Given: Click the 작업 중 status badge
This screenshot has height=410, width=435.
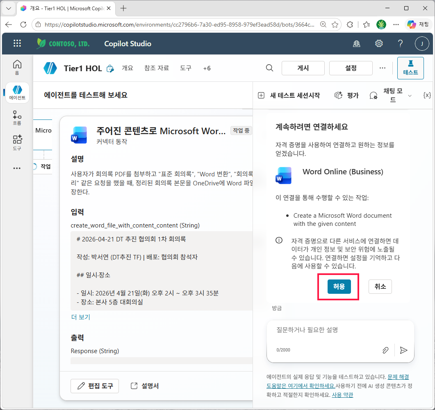Looking at the screenshot, I should click(241, 131).
